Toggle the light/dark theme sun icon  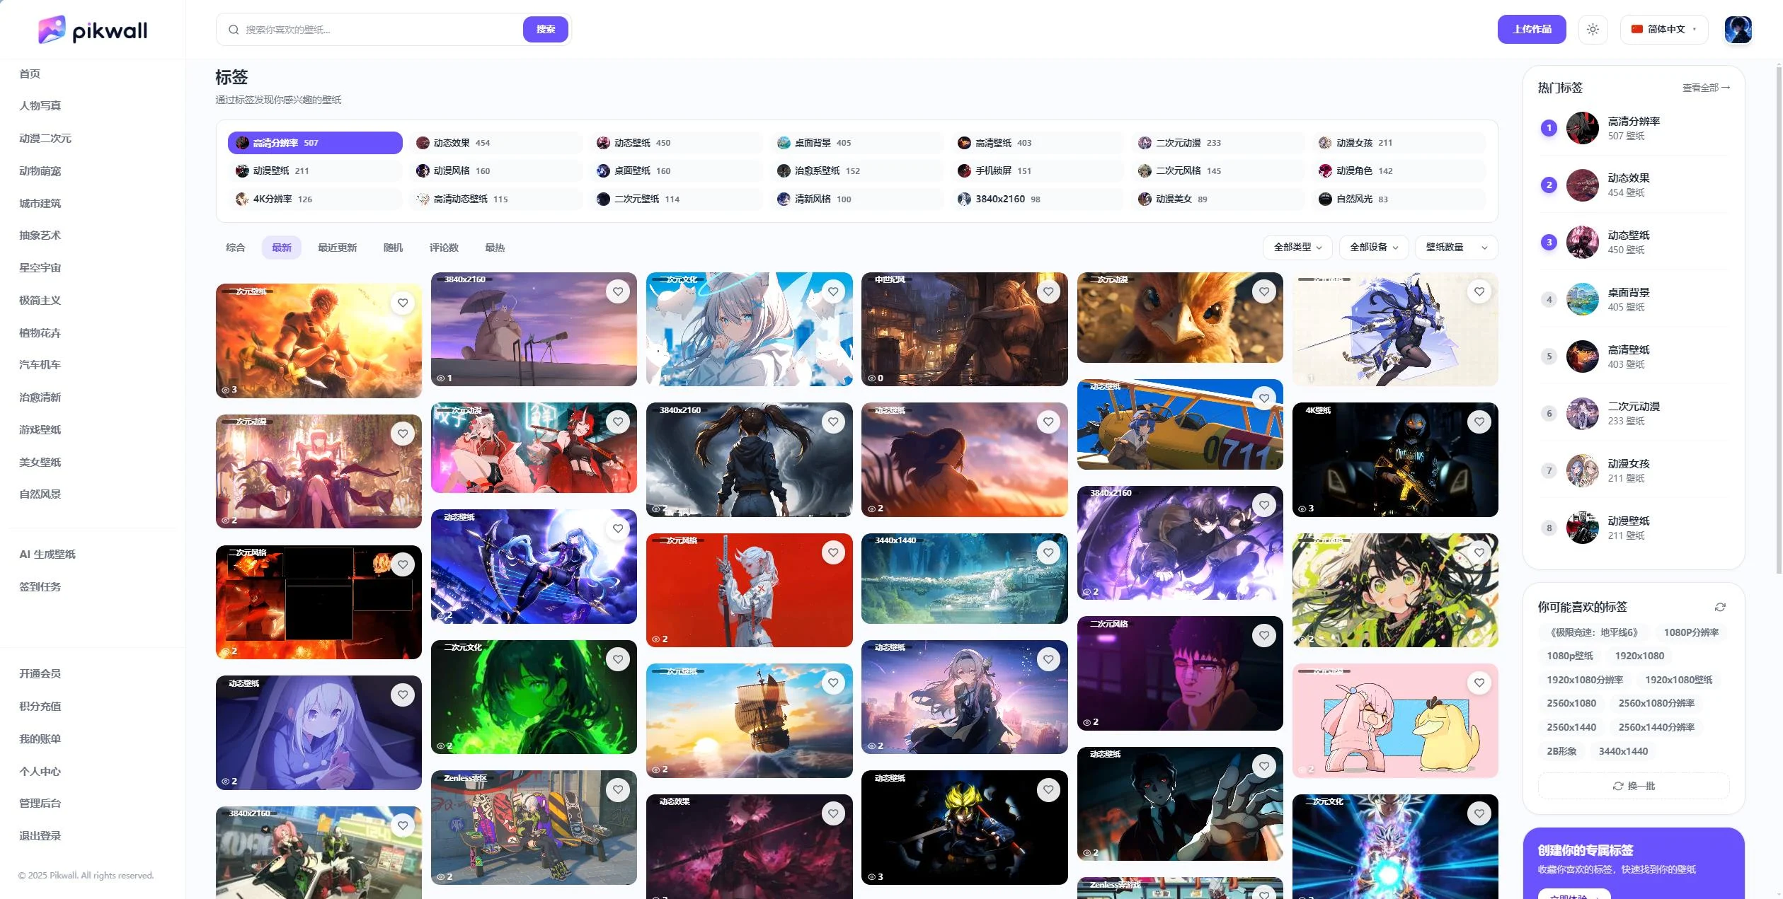pyautogui.click(x=1593, y=30)
